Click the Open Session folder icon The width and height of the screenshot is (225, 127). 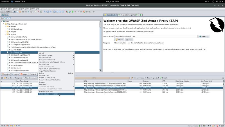pyautogui.click(x=20, y=12)
